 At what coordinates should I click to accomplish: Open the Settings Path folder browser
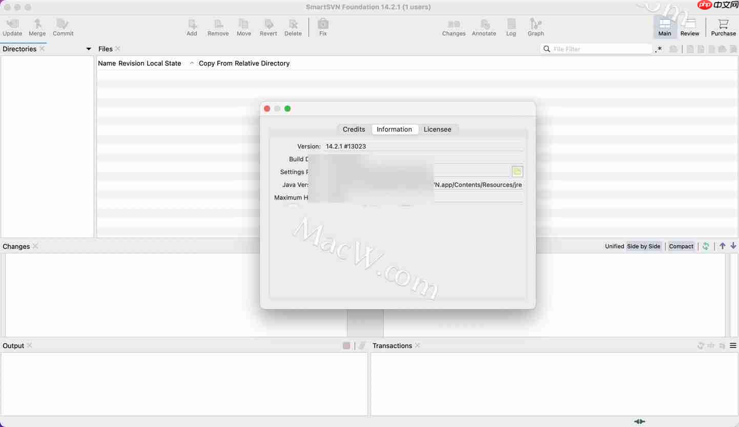pyautogui.click(x=517, y=171)
